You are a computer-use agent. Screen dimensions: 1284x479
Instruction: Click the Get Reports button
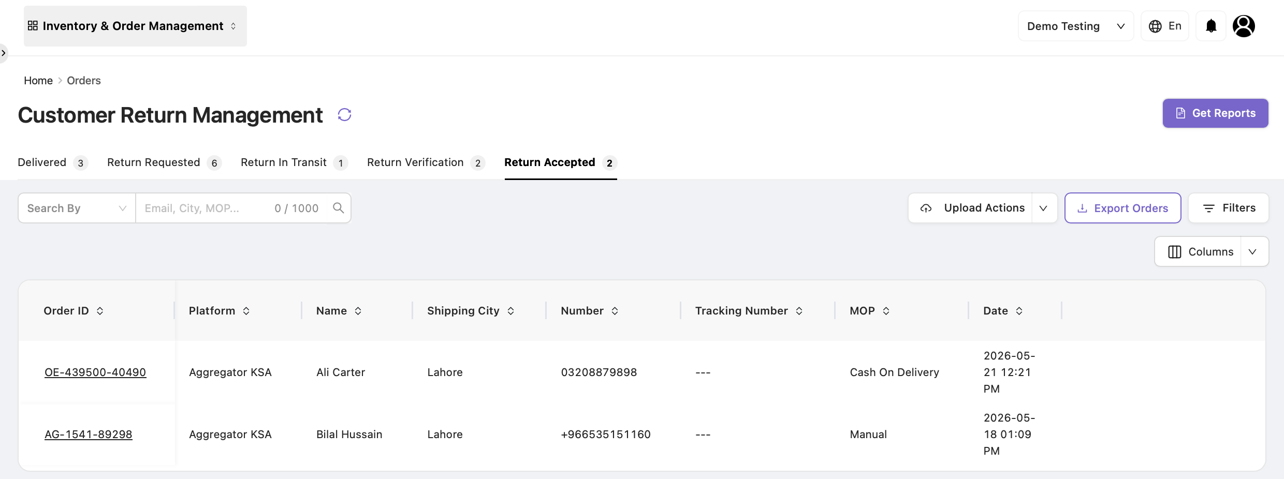coord(1215,113)
